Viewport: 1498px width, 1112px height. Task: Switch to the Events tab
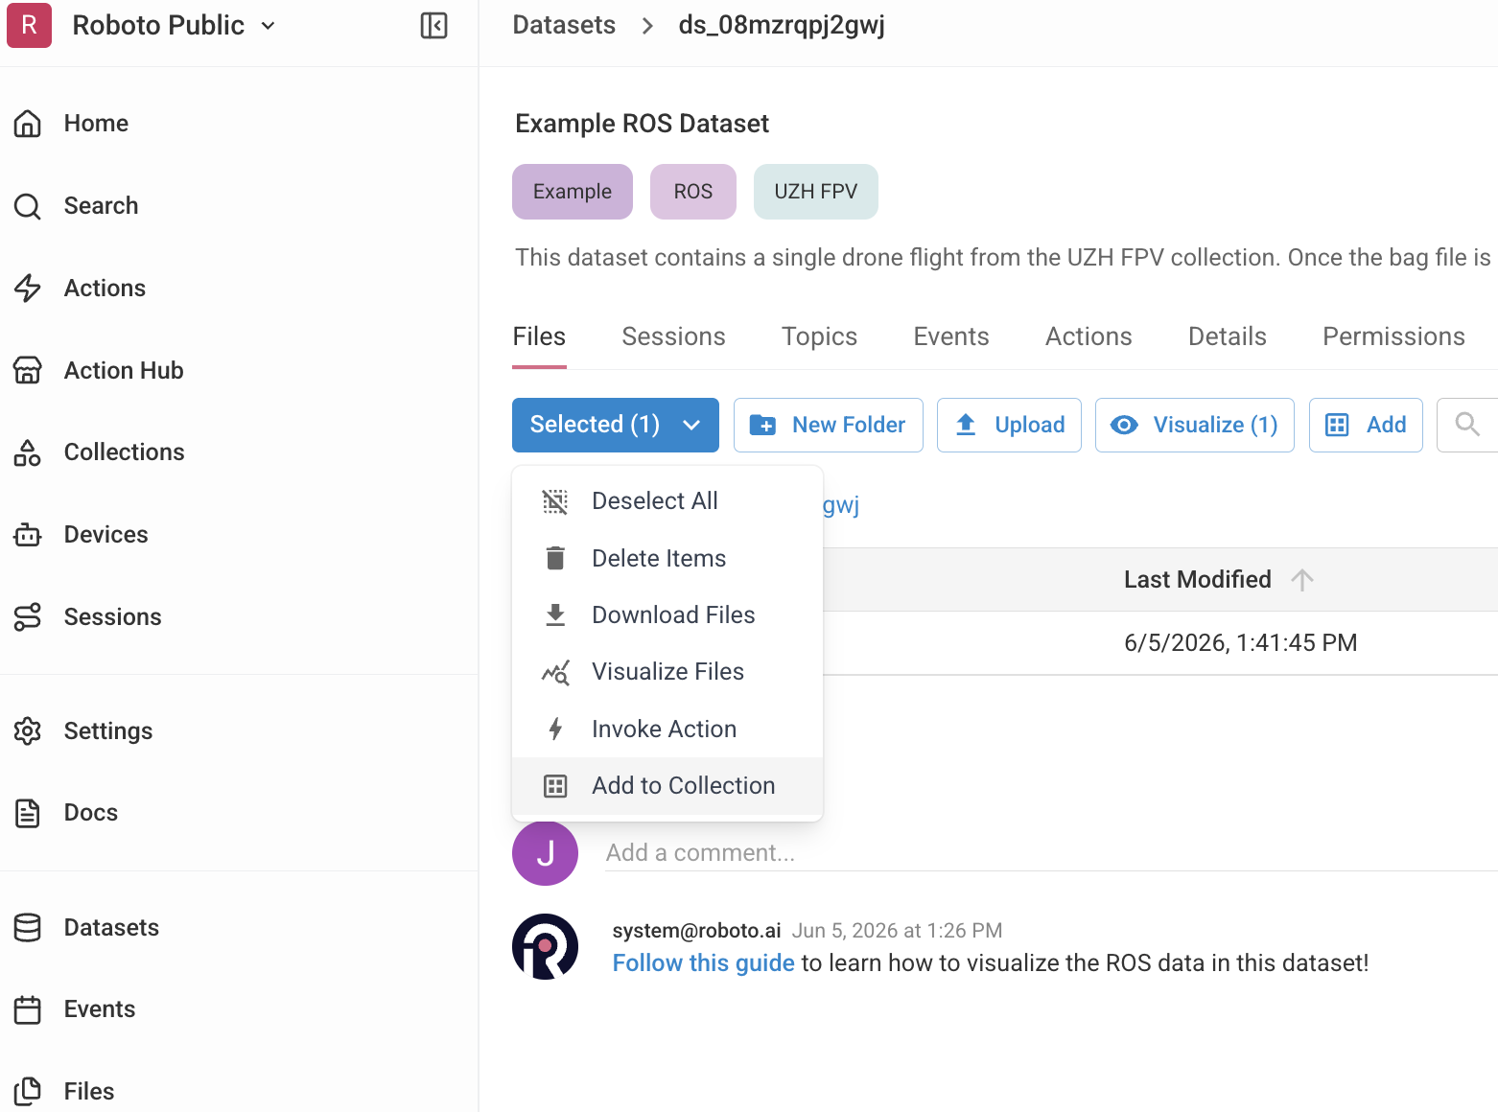tap(950, 336)
